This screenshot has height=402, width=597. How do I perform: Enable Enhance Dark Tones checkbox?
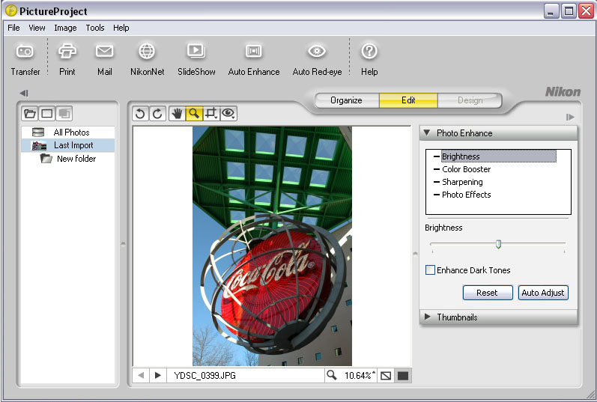tap(430, 270)
